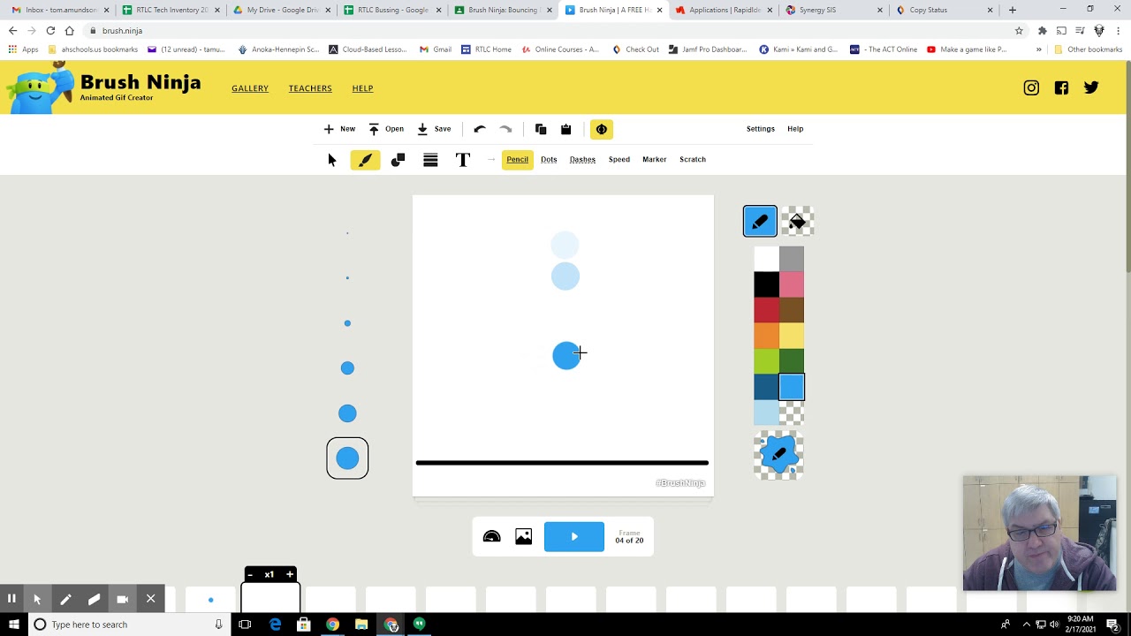Image resolution: width=1131 pixels, height=636 pixels.
Task: Choose the Scratch brush style
Action: pyautogui.click(x=693, y=160)
